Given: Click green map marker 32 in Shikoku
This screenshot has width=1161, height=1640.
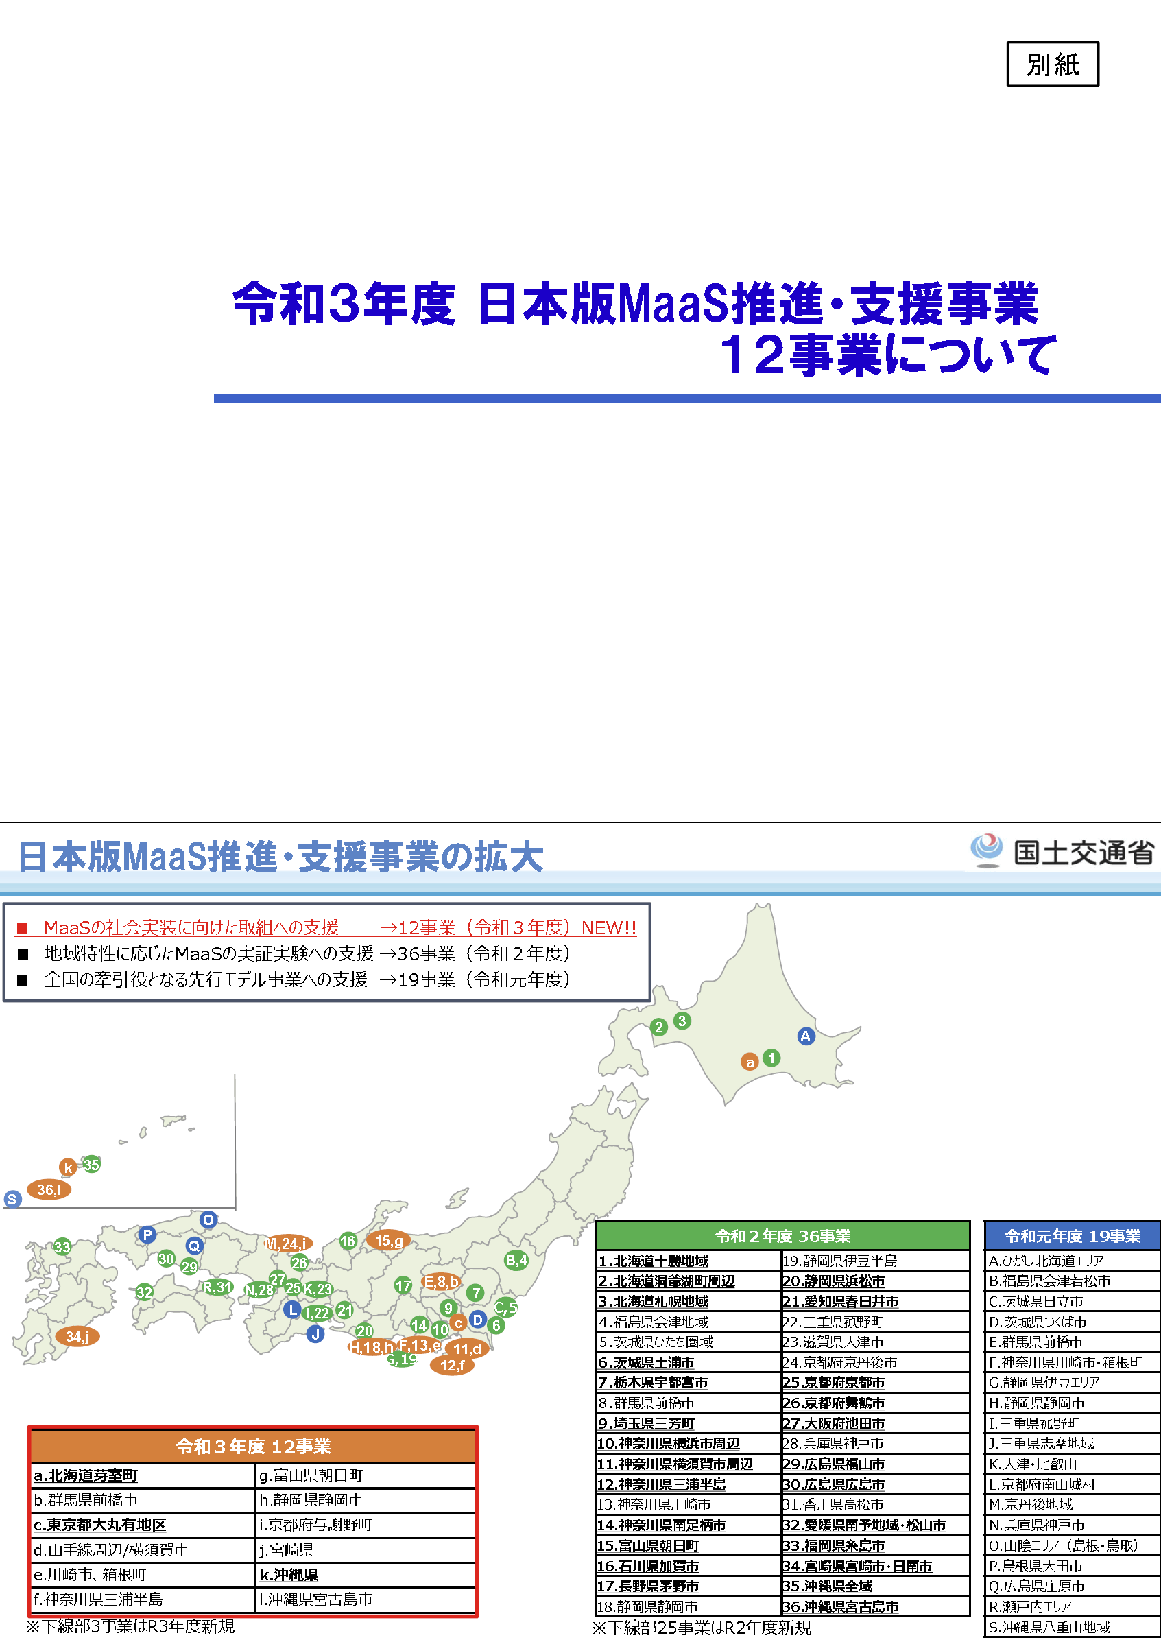Looking at the screenshot, I should pos(145,1292).
